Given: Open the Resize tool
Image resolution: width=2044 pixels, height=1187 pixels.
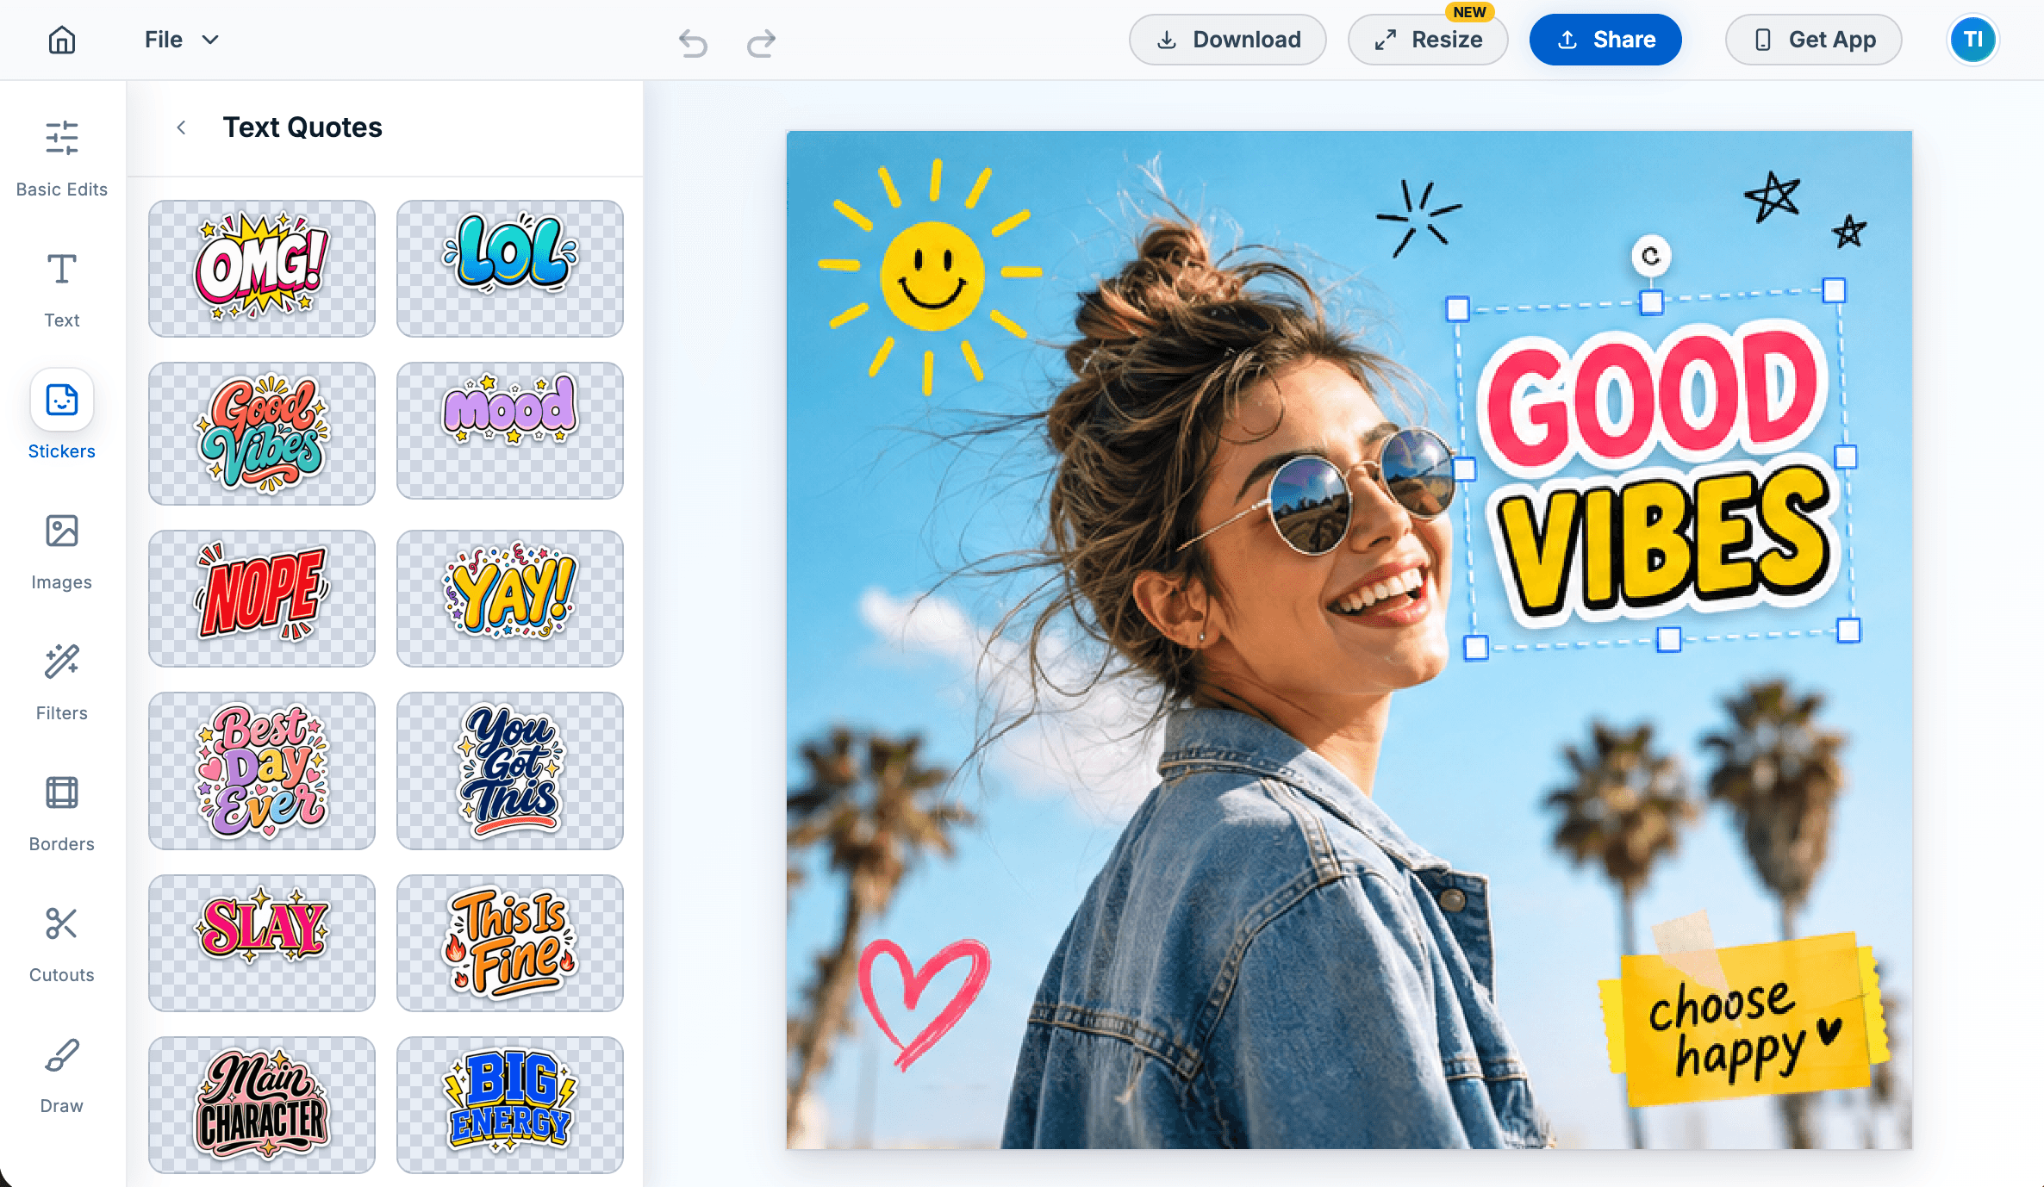Looking at the screenshot, I should (1428, 40).
